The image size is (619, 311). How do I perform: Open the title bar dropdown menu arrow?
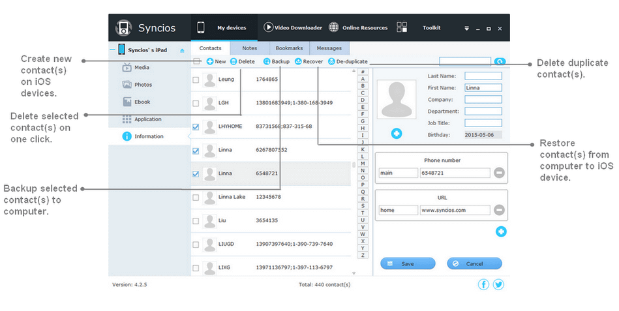click(x=466, y=29)
